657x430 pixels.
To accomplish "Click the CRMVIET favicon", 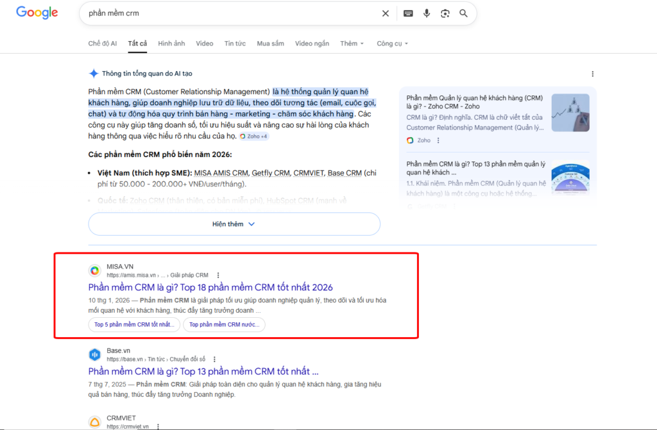I will pos(95,421).
